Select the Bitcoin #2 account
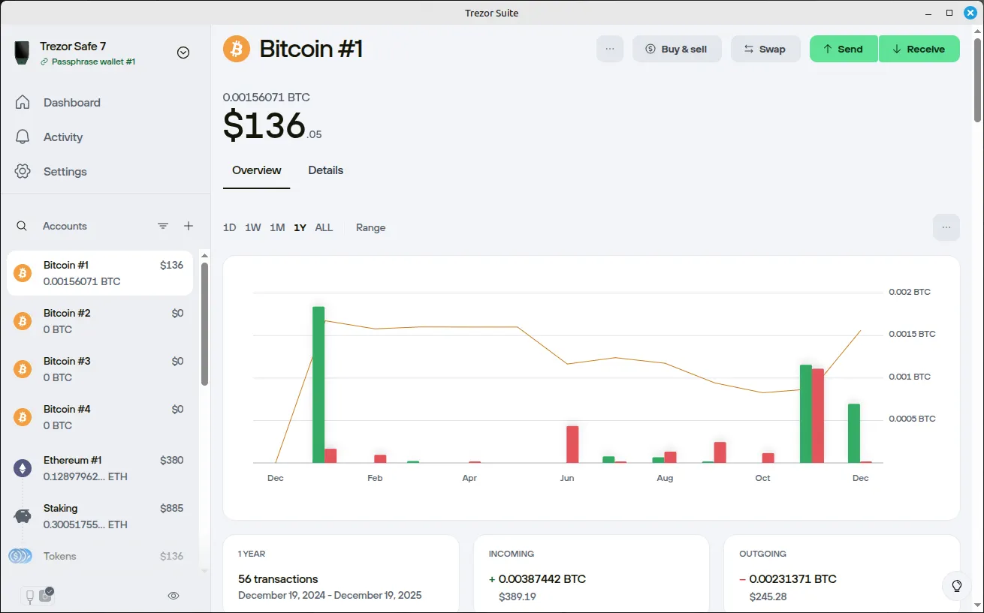Viewport: 984px width, 613px height. click(x=98, y=320)
